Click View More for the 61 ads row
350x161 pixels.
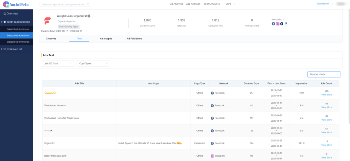pyautogui.click(x=326, y=133)
